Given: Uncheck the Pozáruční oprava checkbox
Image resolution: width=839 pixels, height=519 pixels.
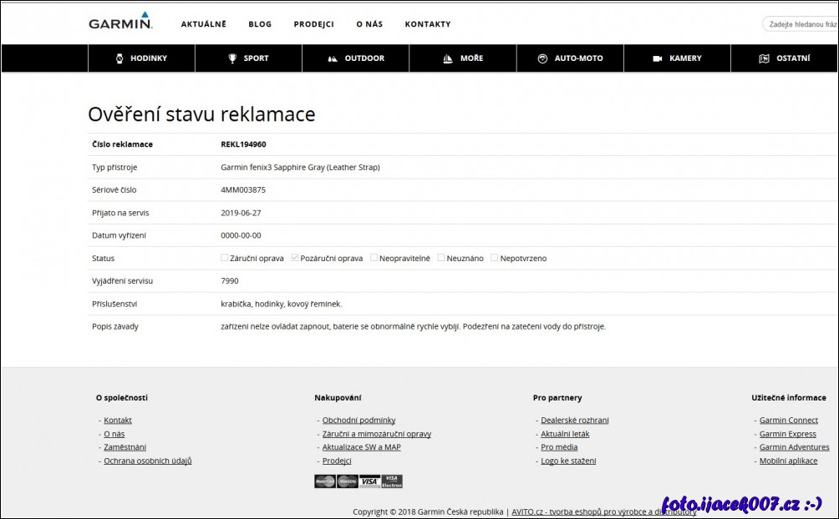Looking at the screenshot, I should click(x=293, y=258).
